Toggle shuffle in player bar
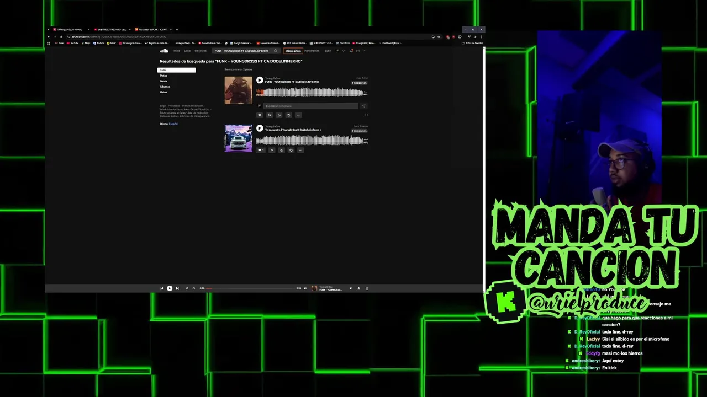707x397 pixels. 187,288
